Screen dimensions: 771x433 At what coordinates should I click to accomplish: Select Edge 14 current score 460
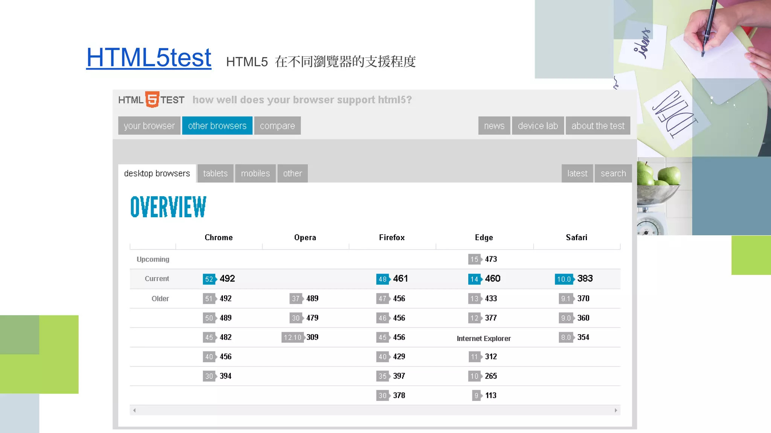point(484,279)
